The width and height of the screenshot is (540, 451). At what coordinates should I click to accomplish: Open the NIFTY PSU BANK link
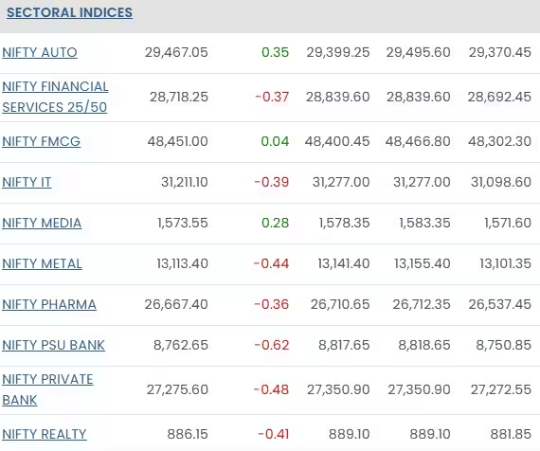[x=53, y=345]
